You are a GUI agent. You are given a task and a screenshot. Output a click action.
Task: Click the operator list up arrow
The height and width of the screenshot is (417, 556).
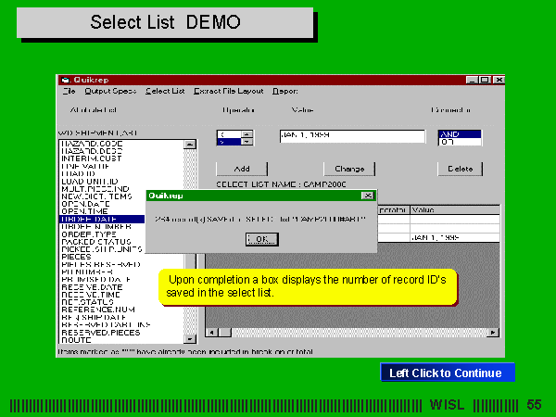click(x=246, y=133)
